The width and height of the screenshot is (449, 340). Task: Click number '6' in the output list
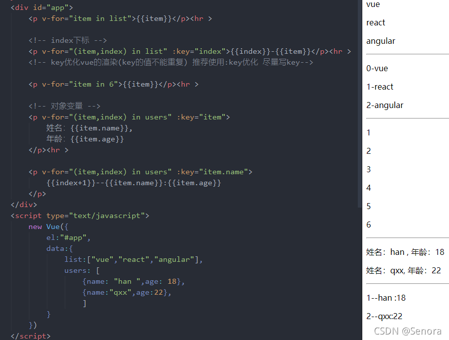click(x=369, y=225)
